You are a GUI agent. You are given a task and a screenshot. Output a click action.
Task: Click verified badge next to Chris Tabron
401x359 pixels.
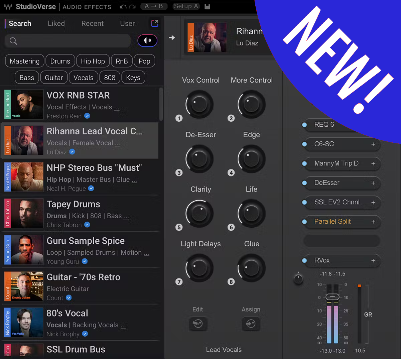coord(87,225)
